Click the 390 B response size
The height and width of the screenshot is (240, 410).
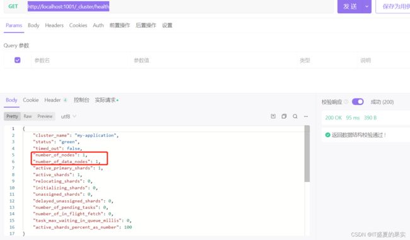click(370, 117)
